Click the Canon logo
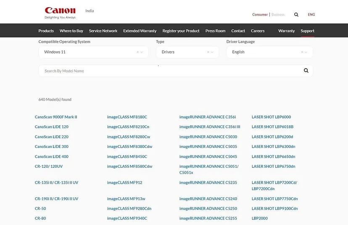 tap(60, 13)
